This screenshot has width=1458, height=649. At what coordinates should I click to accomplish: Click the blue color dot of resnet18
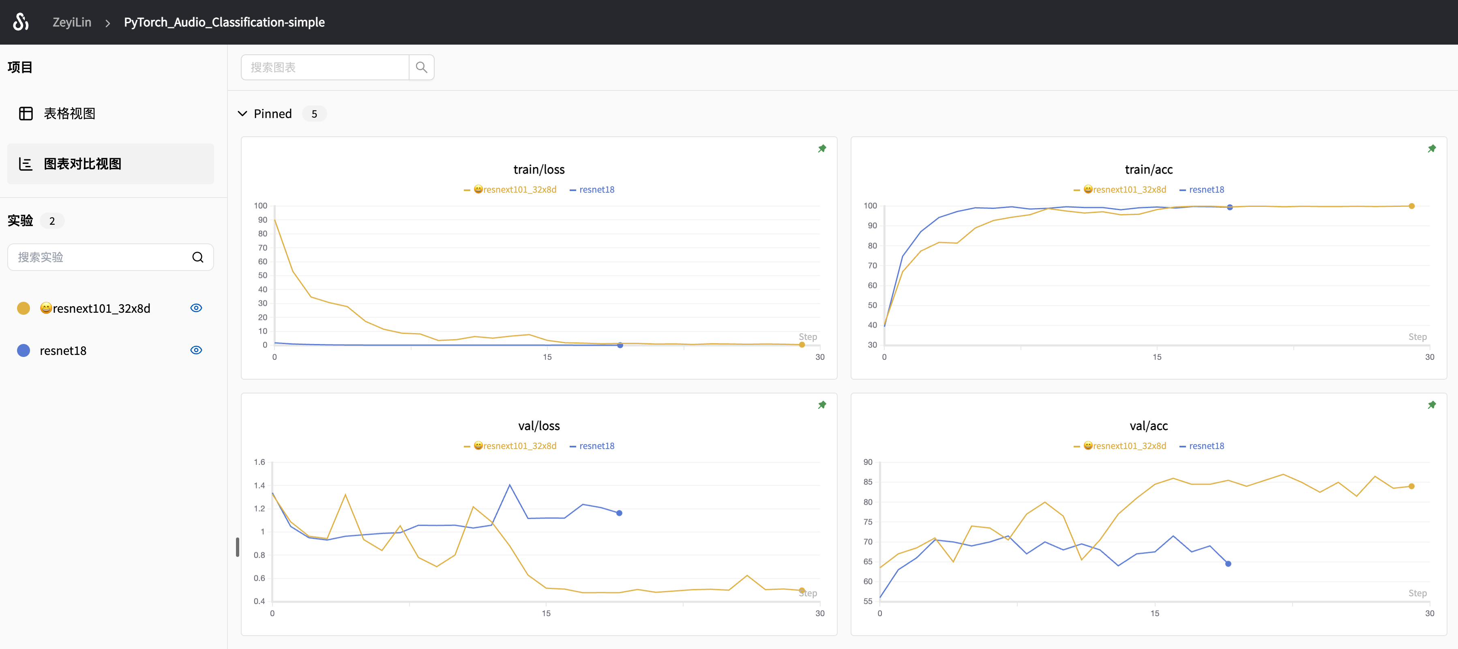[x=24, y=350]
